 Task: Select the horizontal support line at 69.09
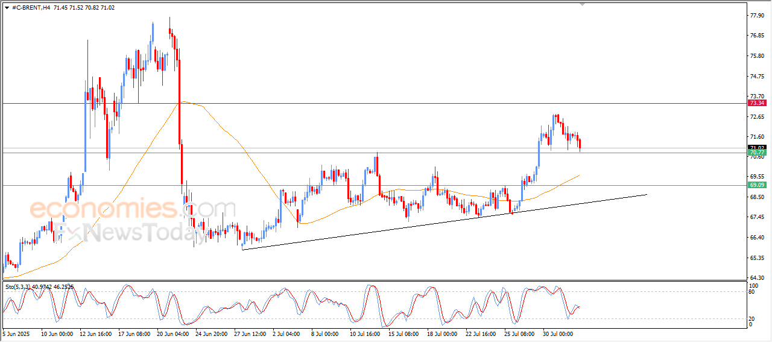[374, 185]
